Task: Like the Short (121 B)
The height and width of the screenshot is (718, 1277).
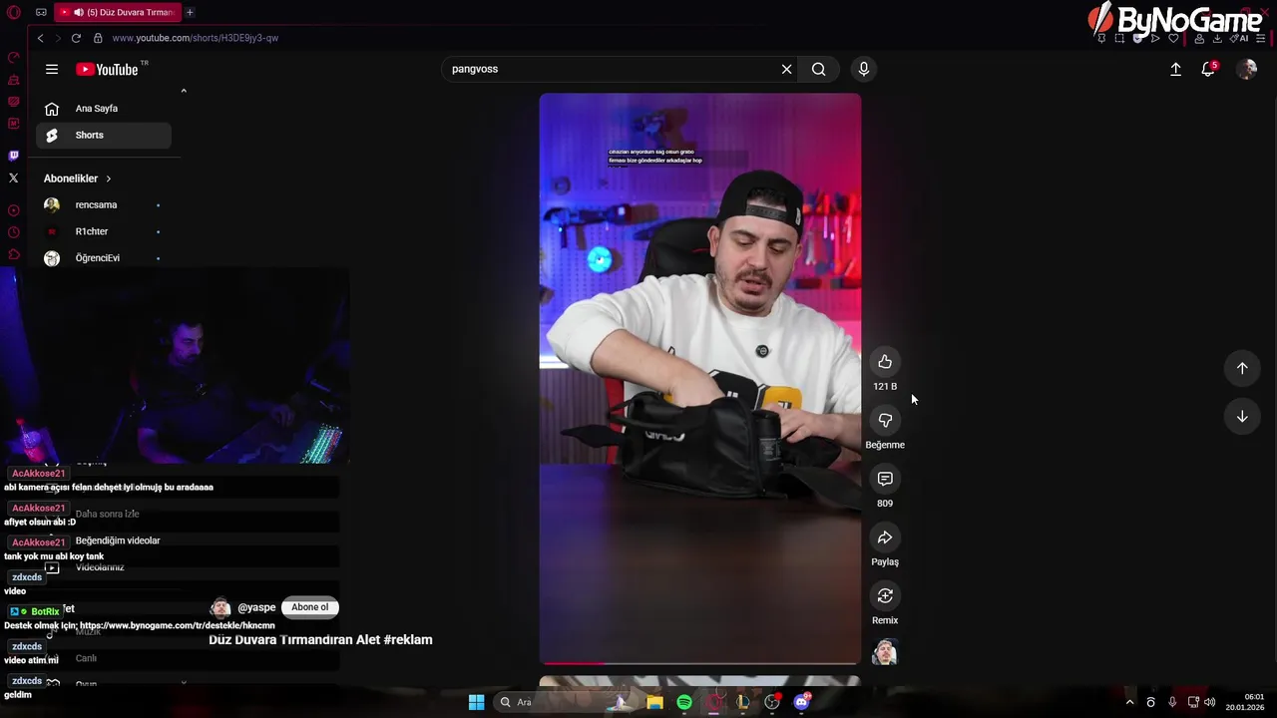Action: (x=885, y=362)
